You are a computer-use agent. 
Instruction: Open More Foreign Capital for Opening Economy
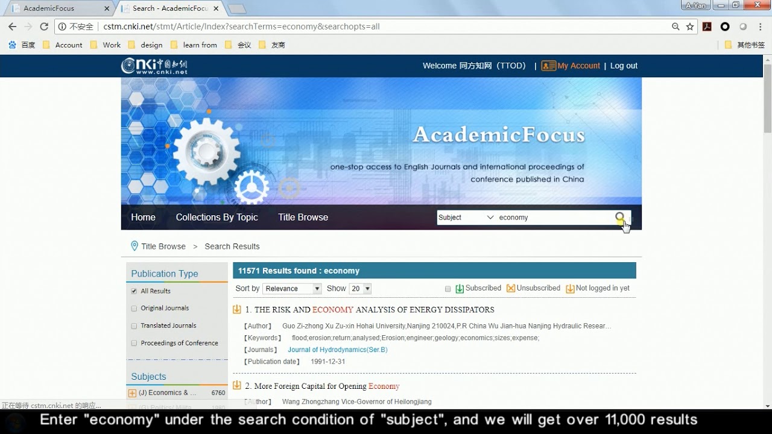pyautogui.click(x=327, y=386)
